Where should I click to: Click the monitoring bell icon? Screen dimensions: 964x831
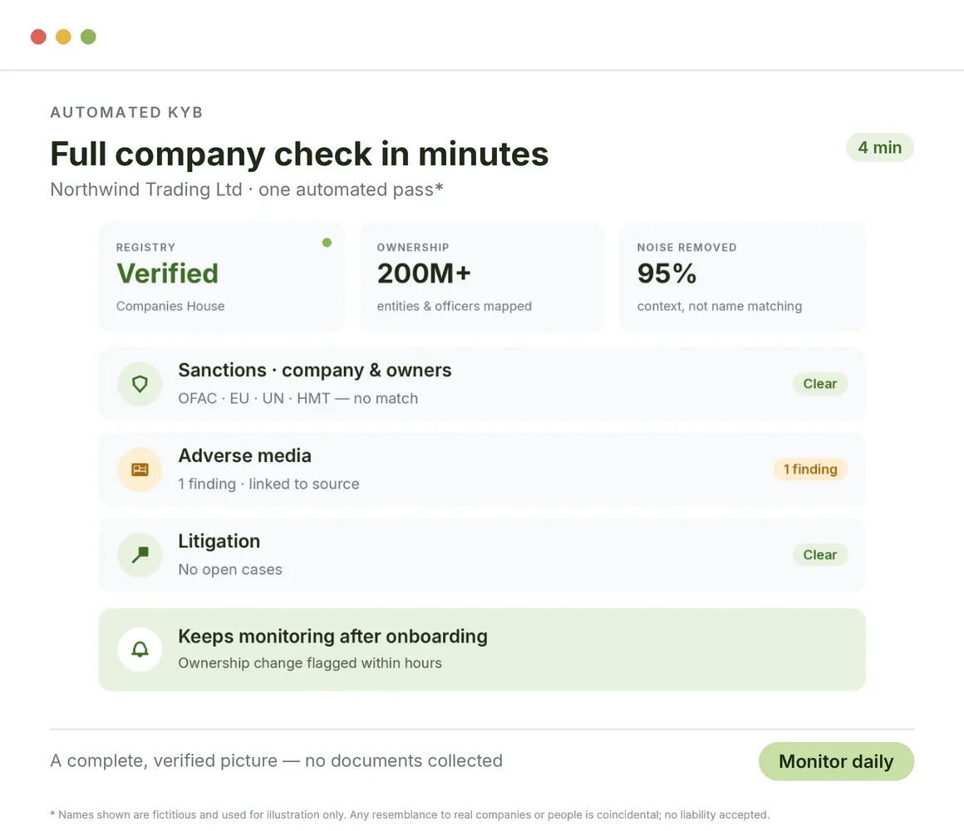point(140,649)
